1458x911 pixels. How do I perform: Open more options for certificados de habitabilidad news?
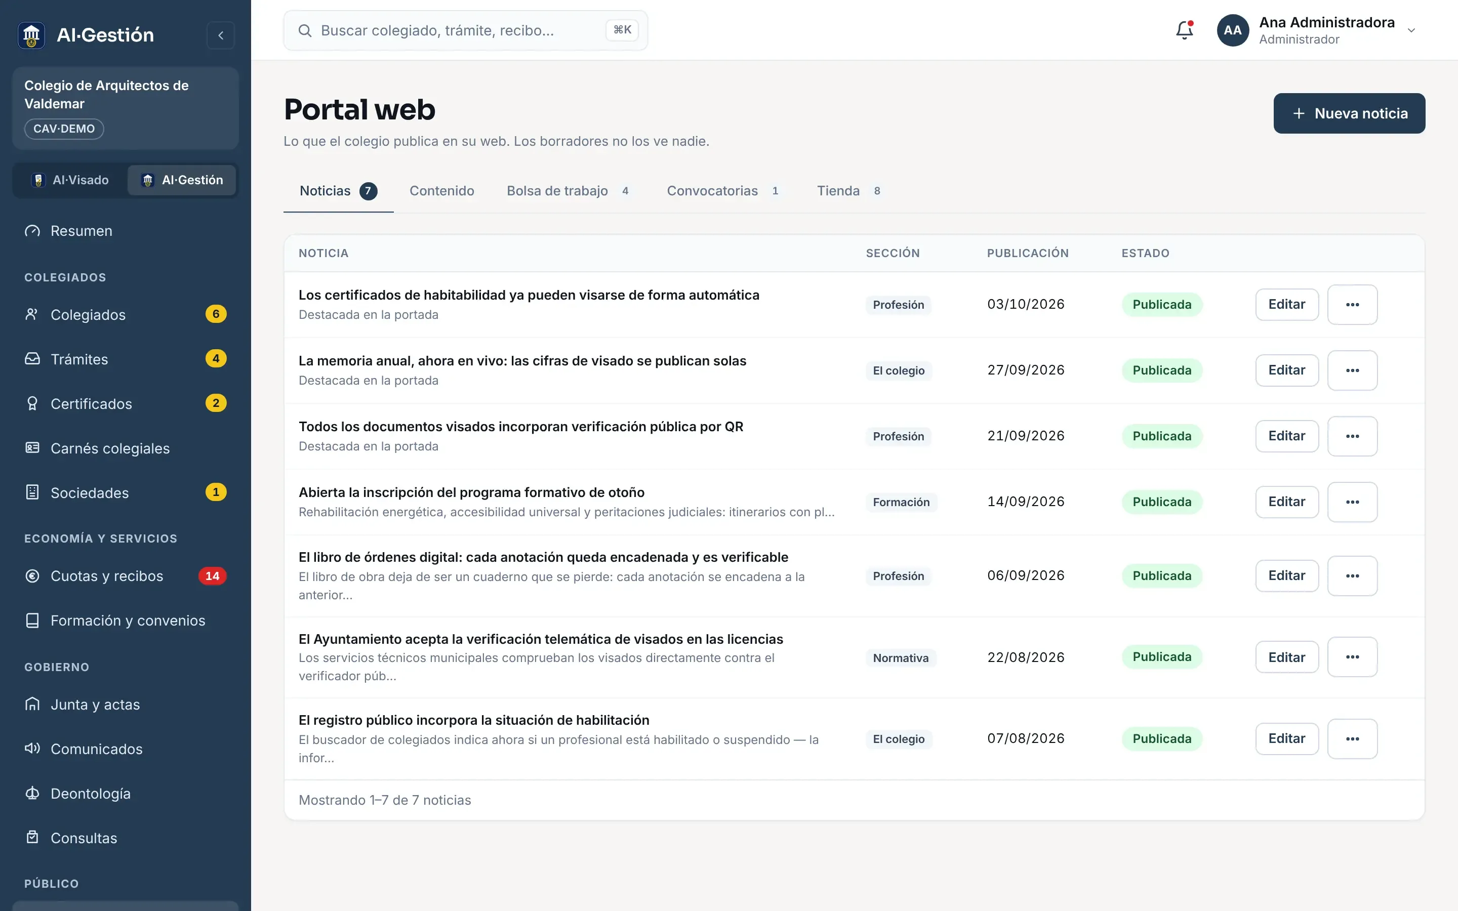1352,305
